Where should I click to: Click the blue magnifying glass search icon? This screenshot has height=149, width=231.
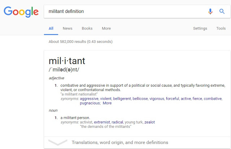click(x=222, y=11)
